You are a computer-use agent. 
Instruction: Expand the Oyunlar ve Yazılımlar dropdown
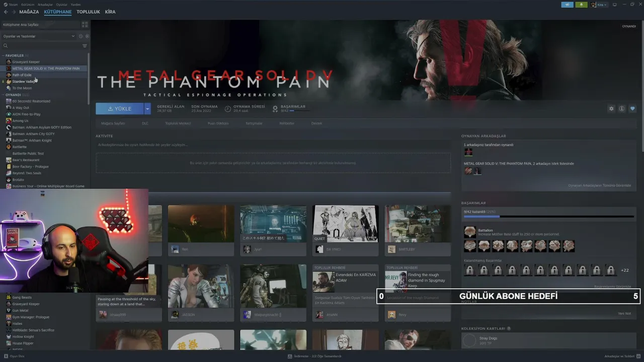[38, 36]
